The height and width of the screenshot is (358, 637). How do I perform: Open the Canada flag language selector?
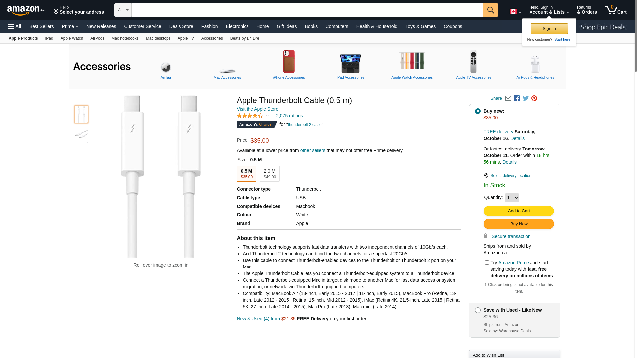point(515,12)
